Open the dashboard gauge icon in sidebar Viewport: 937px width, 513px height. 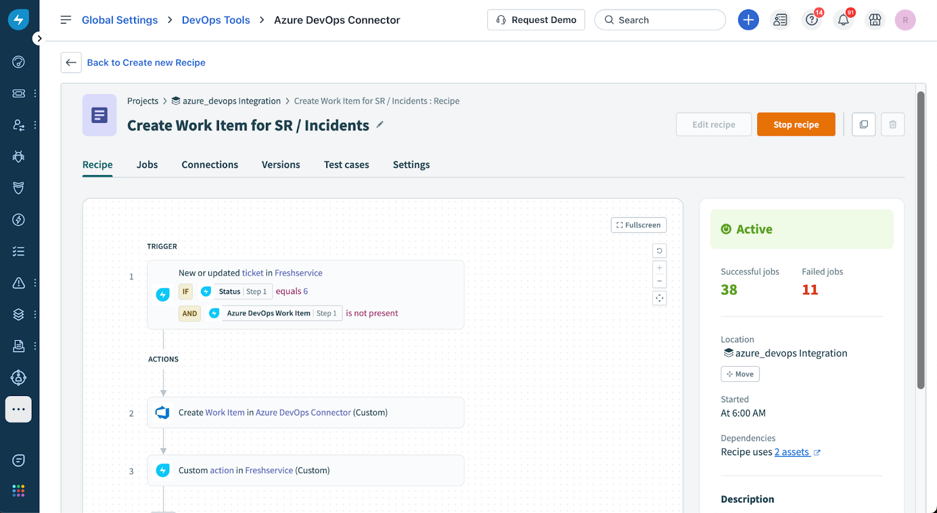[x=19, y=62]
